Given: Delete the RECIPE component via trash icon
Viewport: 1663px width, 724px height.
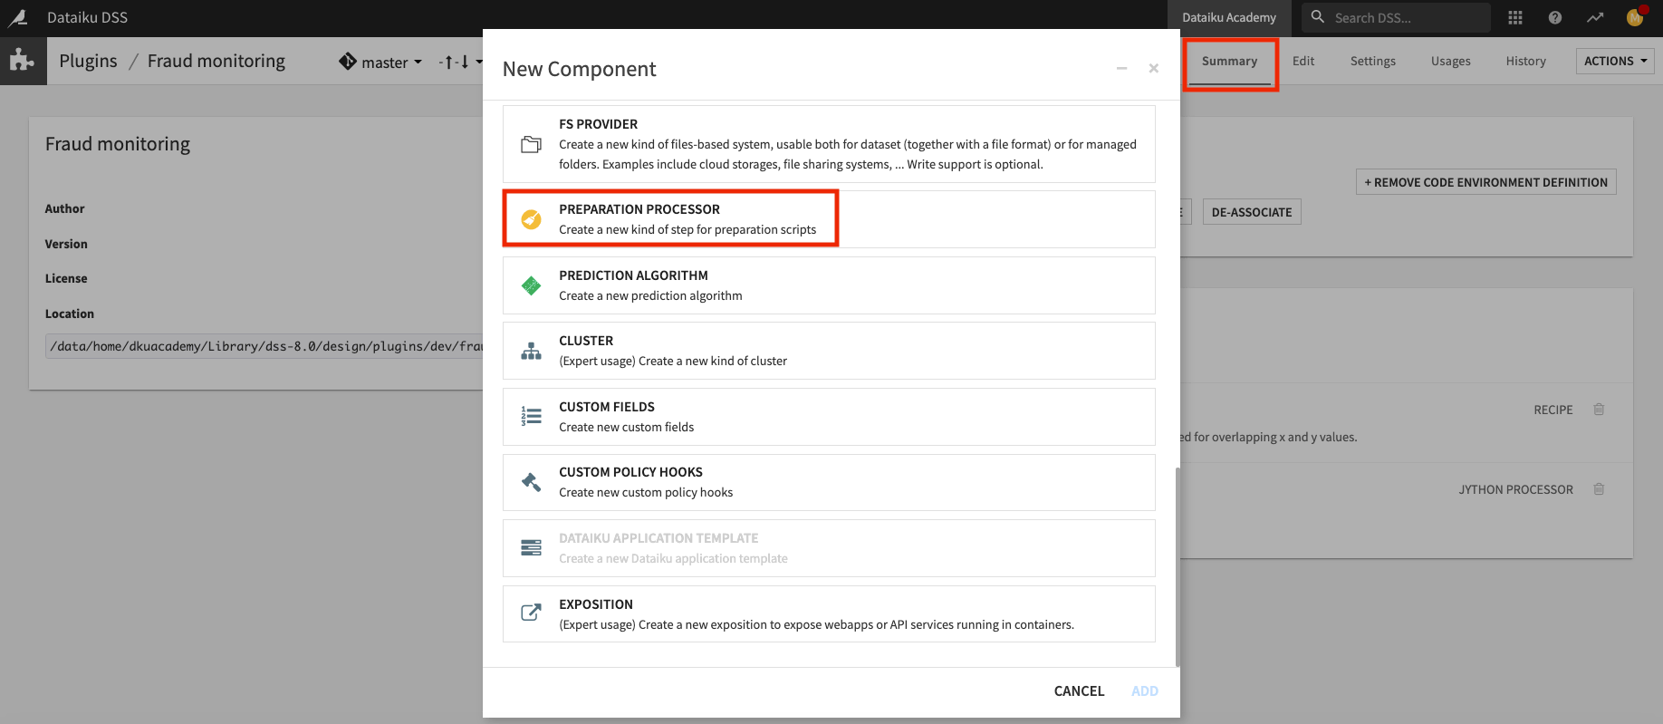Looking at the screenshot, I should click(1599, 410).
